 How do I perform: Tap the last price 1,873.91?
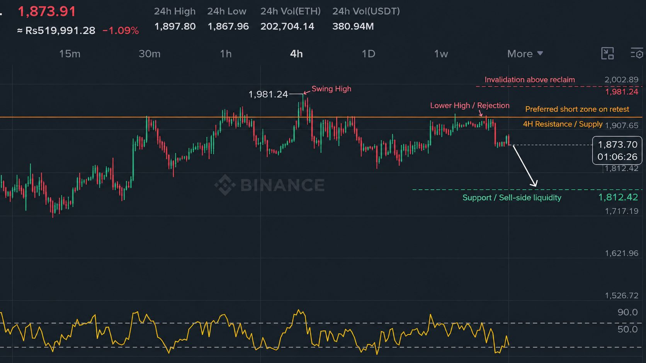pos(47,11)
